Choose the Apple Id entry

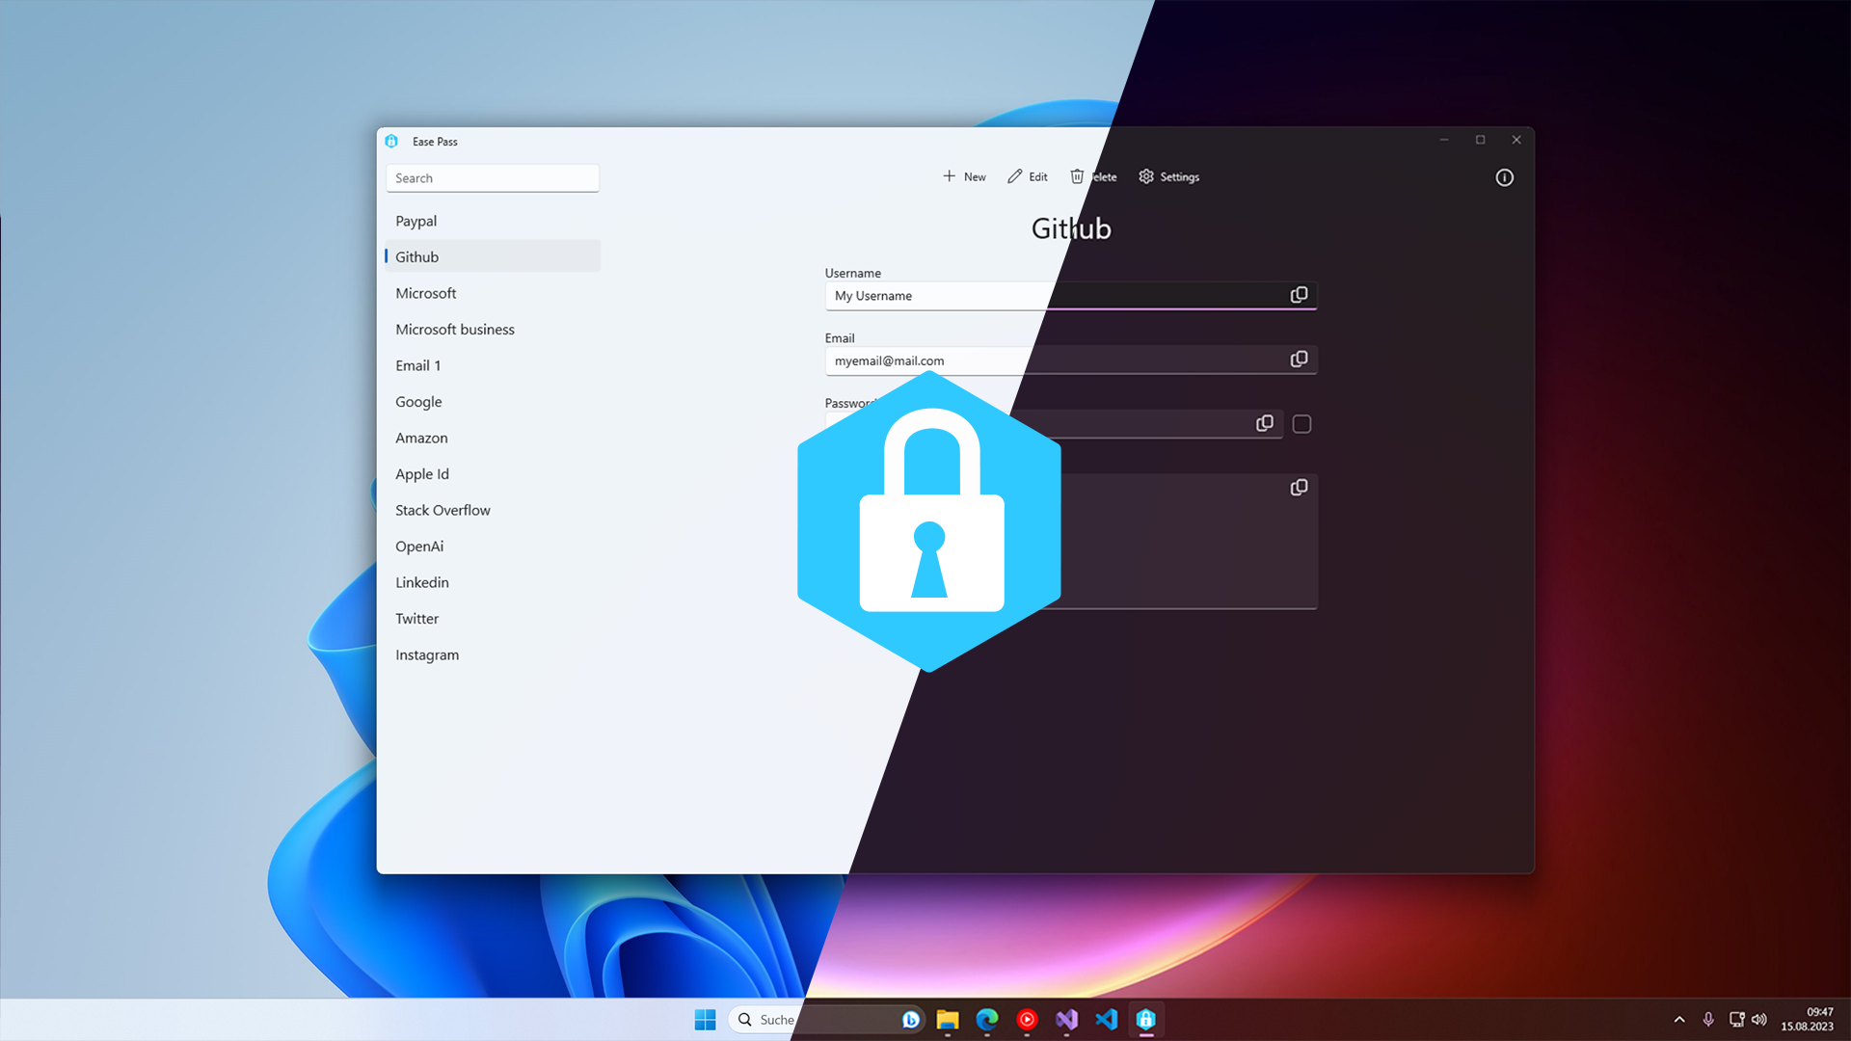click(421, 474)
